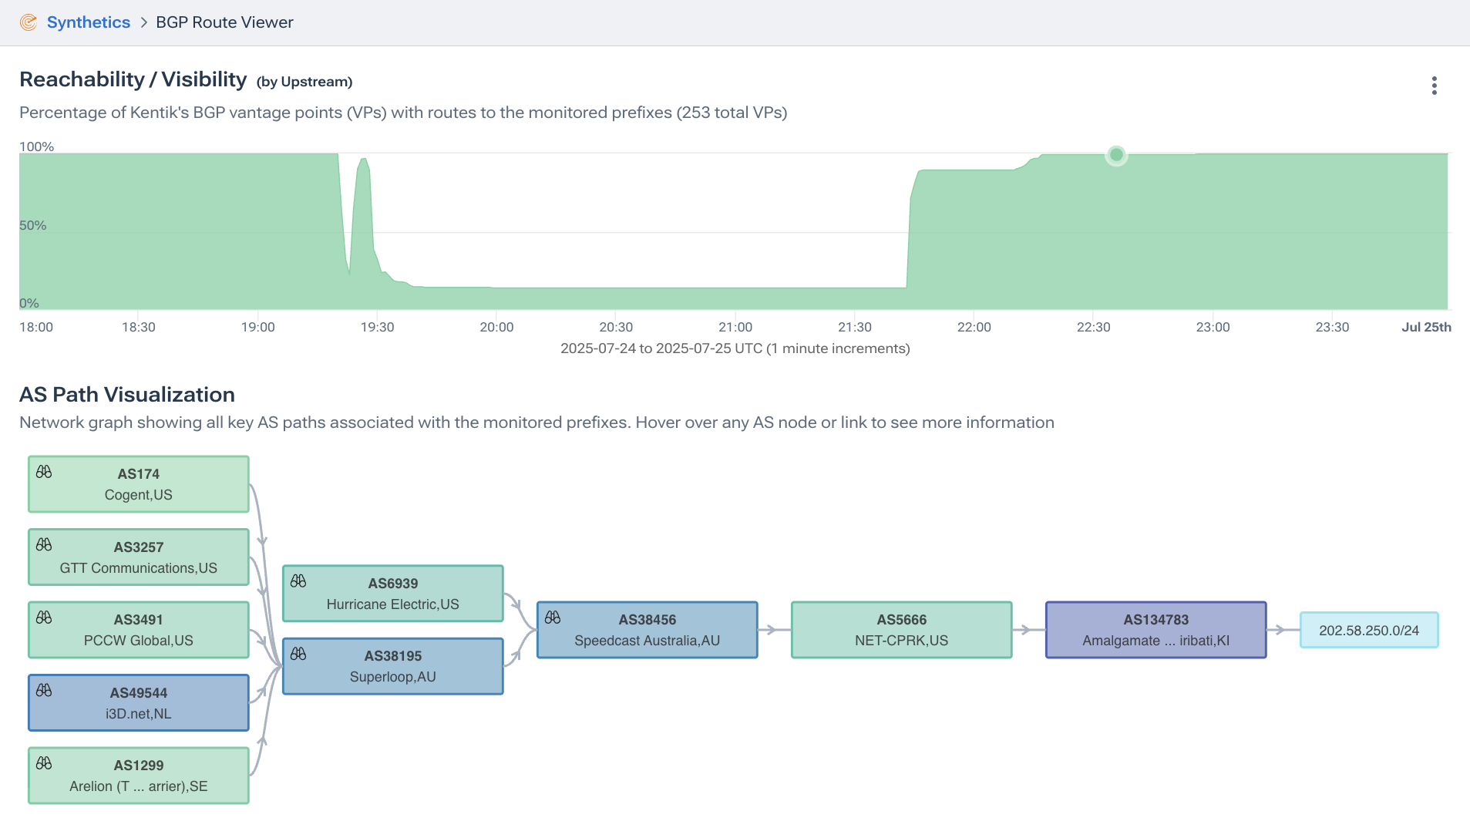Image resolution: width=1470 pixels, height=828 pixels.
Task: Select the AS134783 Amalgamate Kiribati node
Action: (x=1156, y=630)
